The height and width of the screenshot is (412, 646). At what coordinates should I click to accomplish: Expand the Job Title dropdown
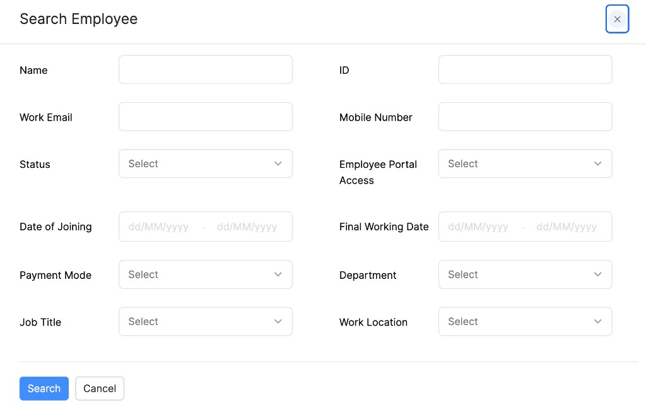click(206, 321)
